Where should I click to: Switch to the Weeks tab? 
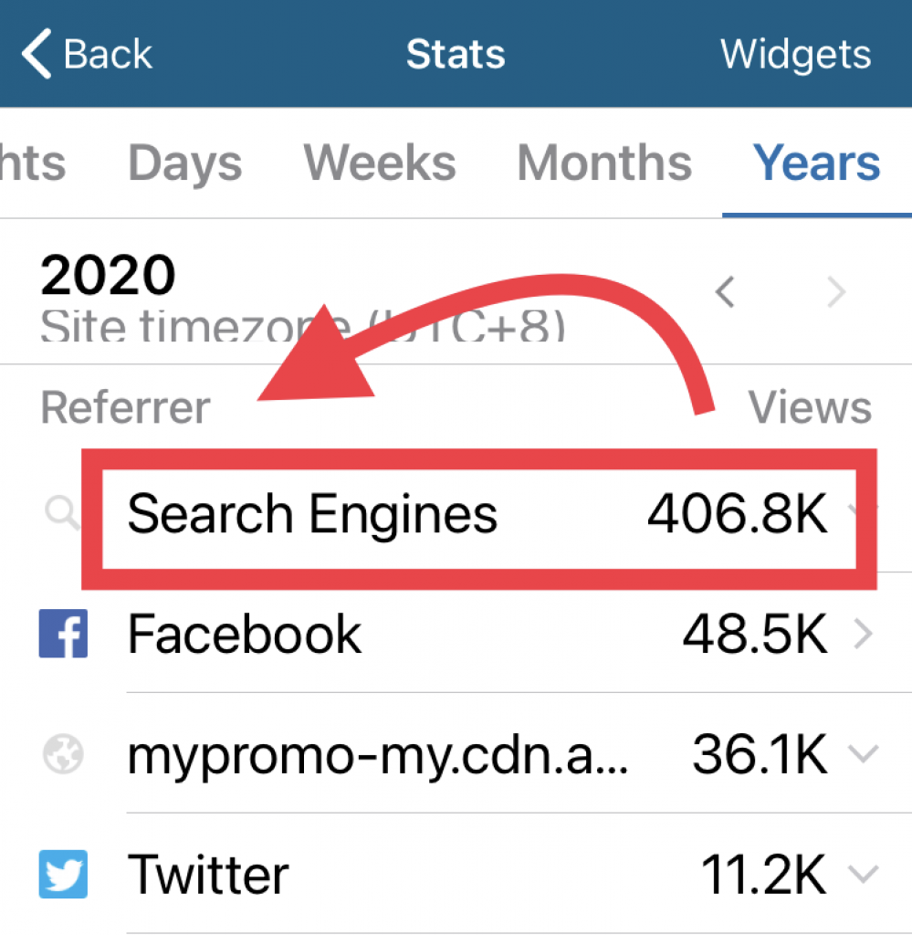click(380, 163)
